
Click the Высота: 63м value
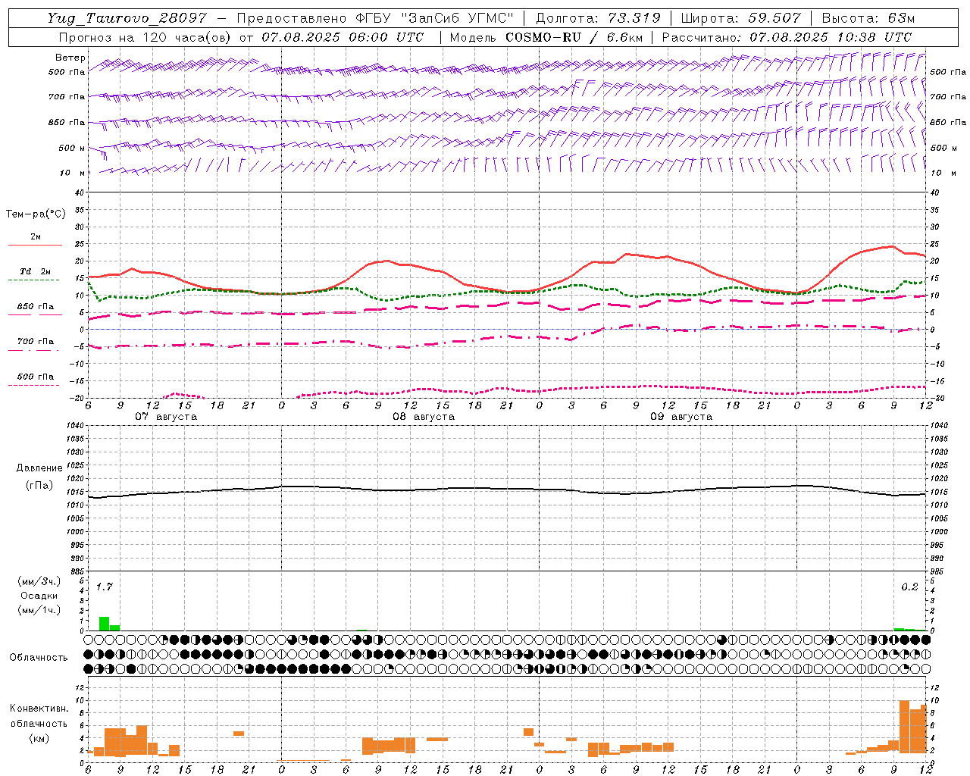[x=868, y=19]
